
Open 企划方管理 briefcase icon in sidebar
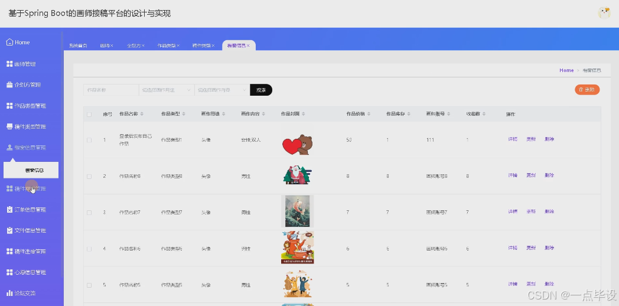pos(9,84)
